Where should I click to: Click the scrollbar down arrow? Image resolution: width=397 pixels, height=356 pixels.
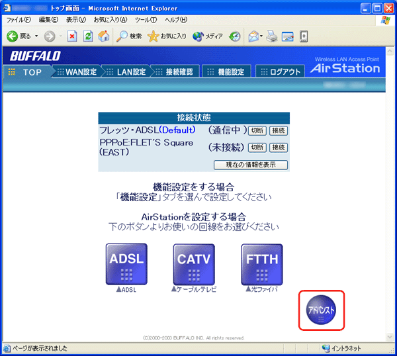[390, 337]
